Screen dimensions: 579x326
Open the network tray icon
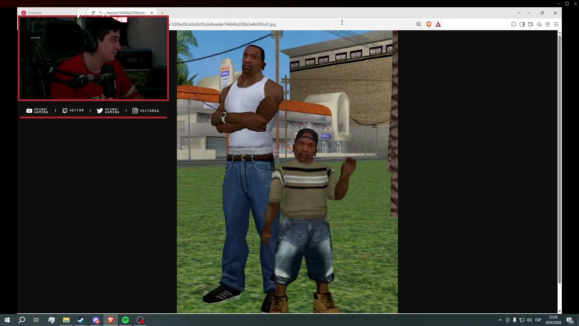coord(522,320)
